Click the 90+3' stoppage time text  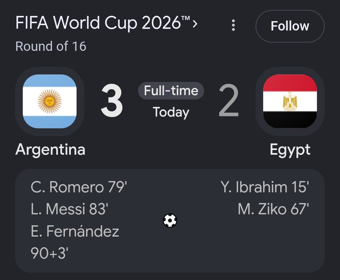point(49,253)
